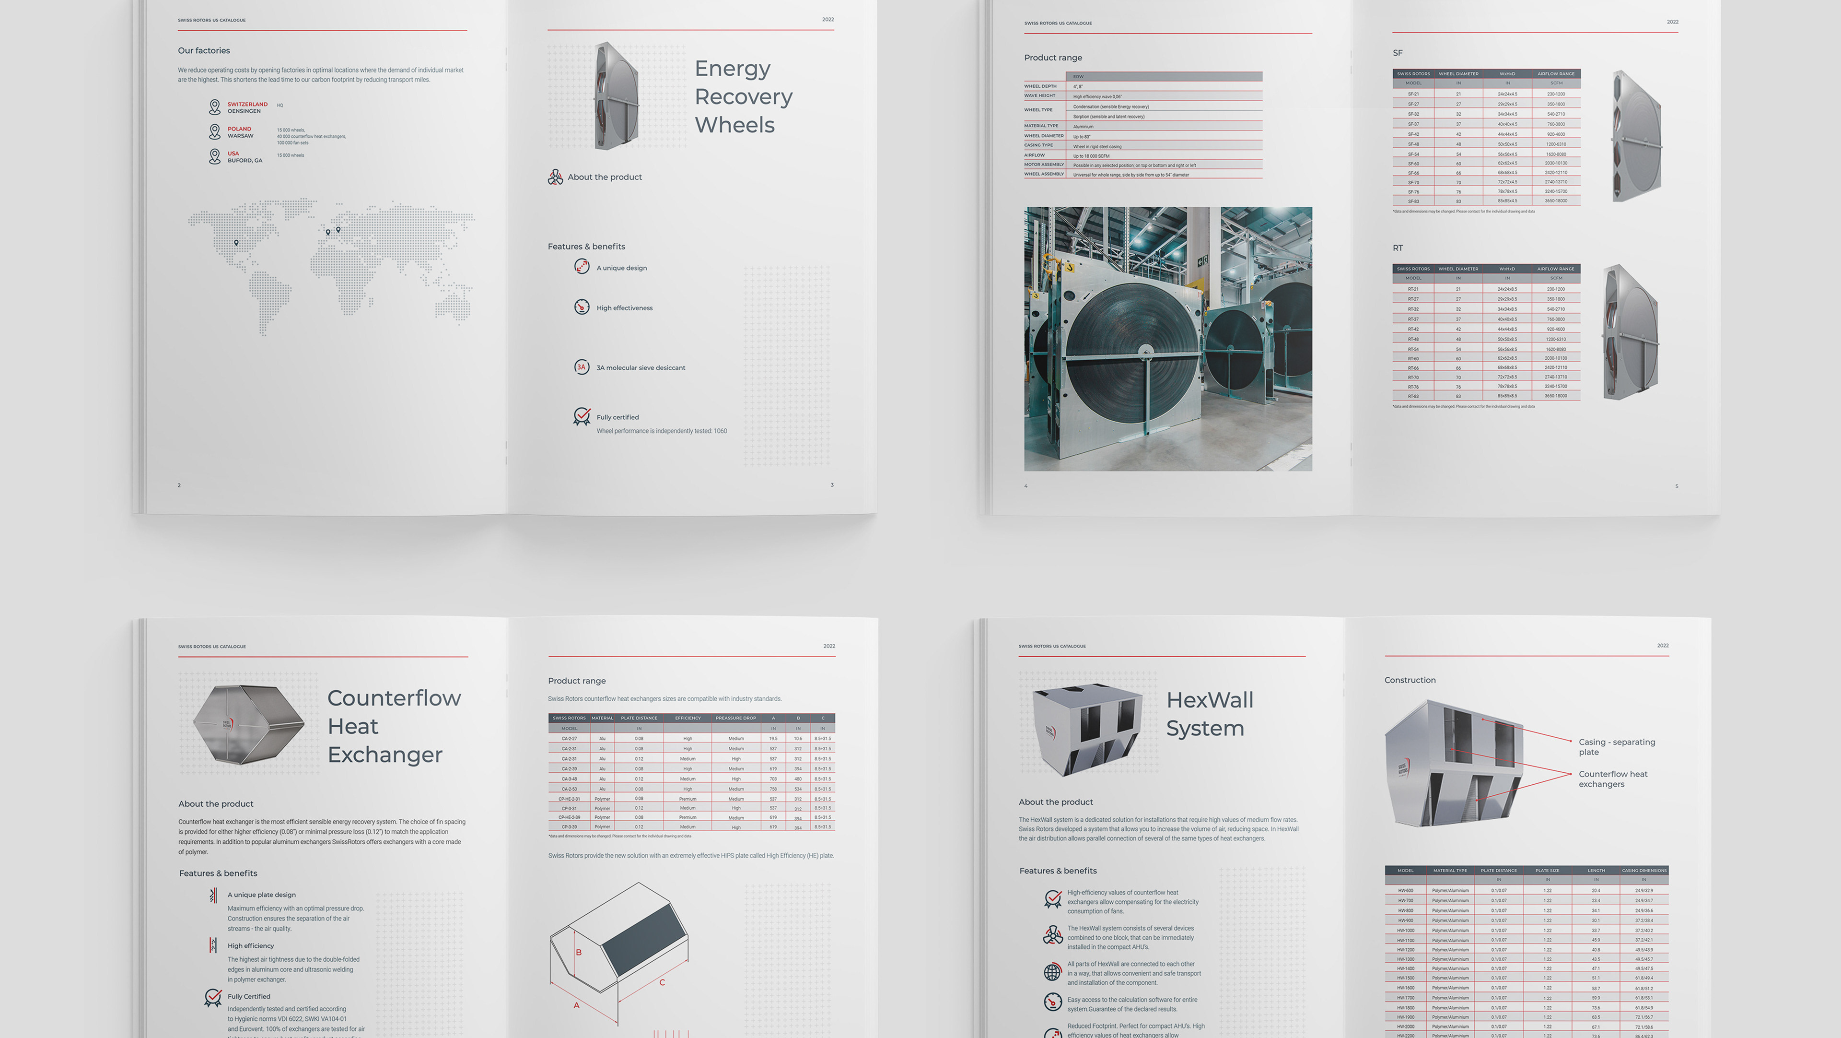
Task: Click the 'HW-1000' model cell in HexWall table
Action: pos(1405,930)
